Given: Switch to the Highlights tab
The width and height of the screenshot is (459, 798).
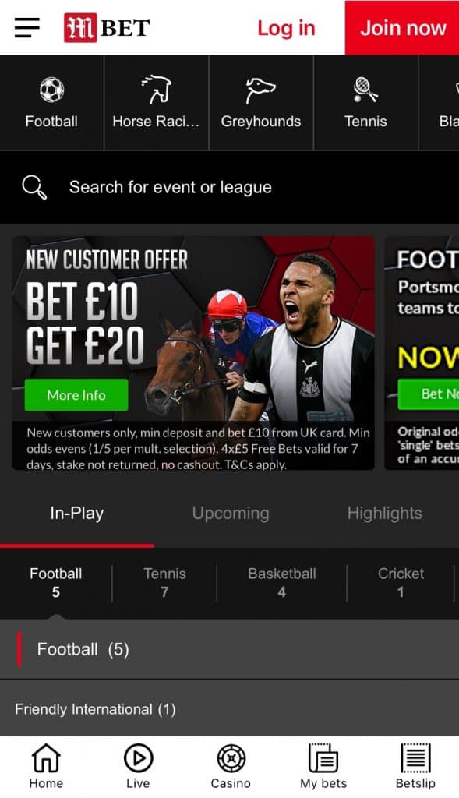Looking at the screenshot, I should coord(385,514).
